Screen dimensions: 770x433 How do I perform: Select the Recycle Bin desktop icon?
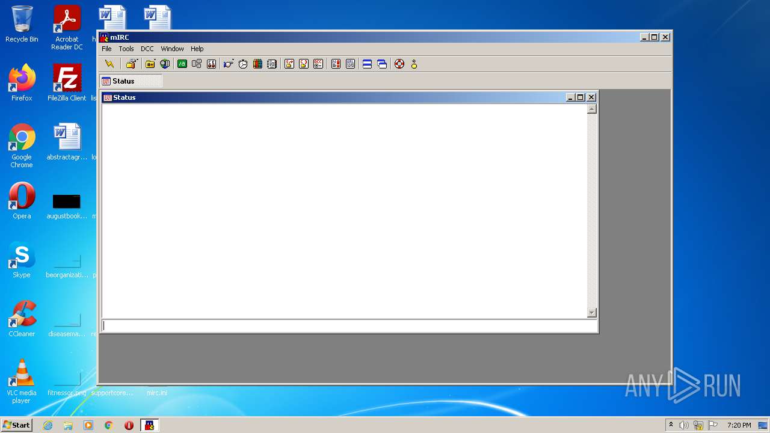(x=22, y=24)
